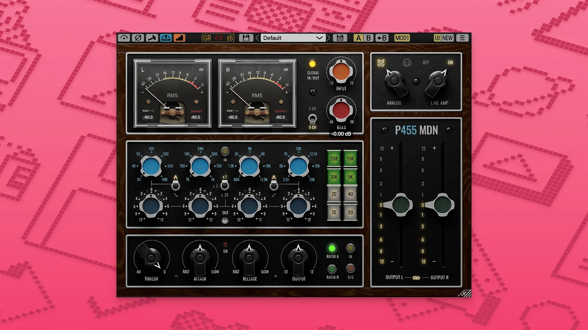
Task: Go to the next preset arrow
Action: pyautogui.click(x=329, y=38)
